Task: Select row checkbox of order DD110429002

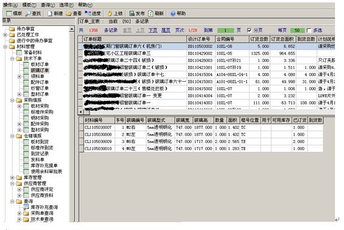Action: coord(81,53)
